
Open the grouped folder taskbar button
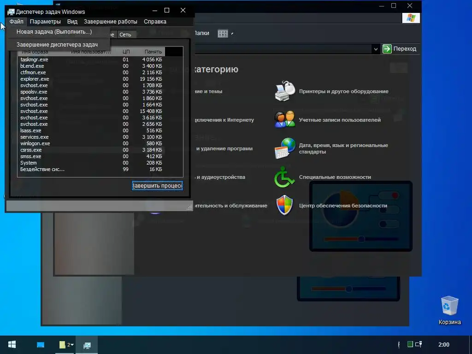66,345
